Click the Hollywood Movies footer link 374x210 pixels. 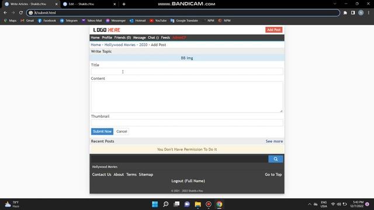click(105, 167)
